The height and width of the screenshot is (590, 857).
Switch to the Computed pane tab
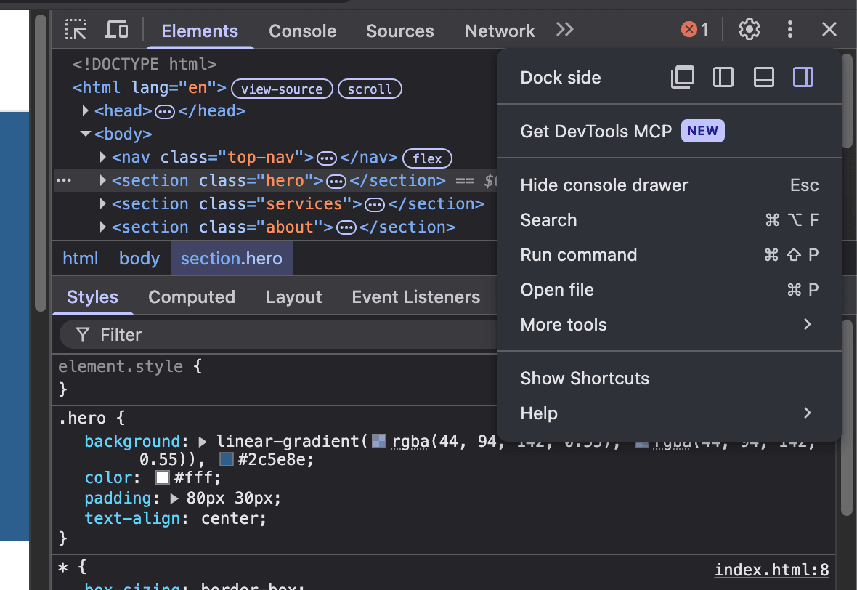(191, 297)
